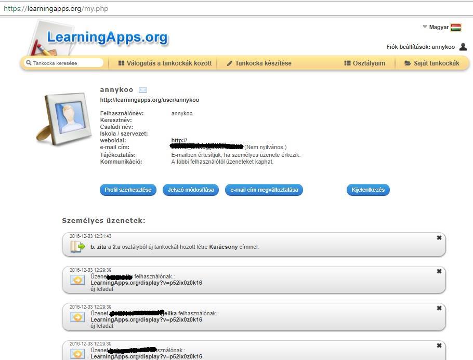Viewport: 473px width, 360px height.
Task: Click the Tankocka keresése search field
Action: click(x=63, y=63)
